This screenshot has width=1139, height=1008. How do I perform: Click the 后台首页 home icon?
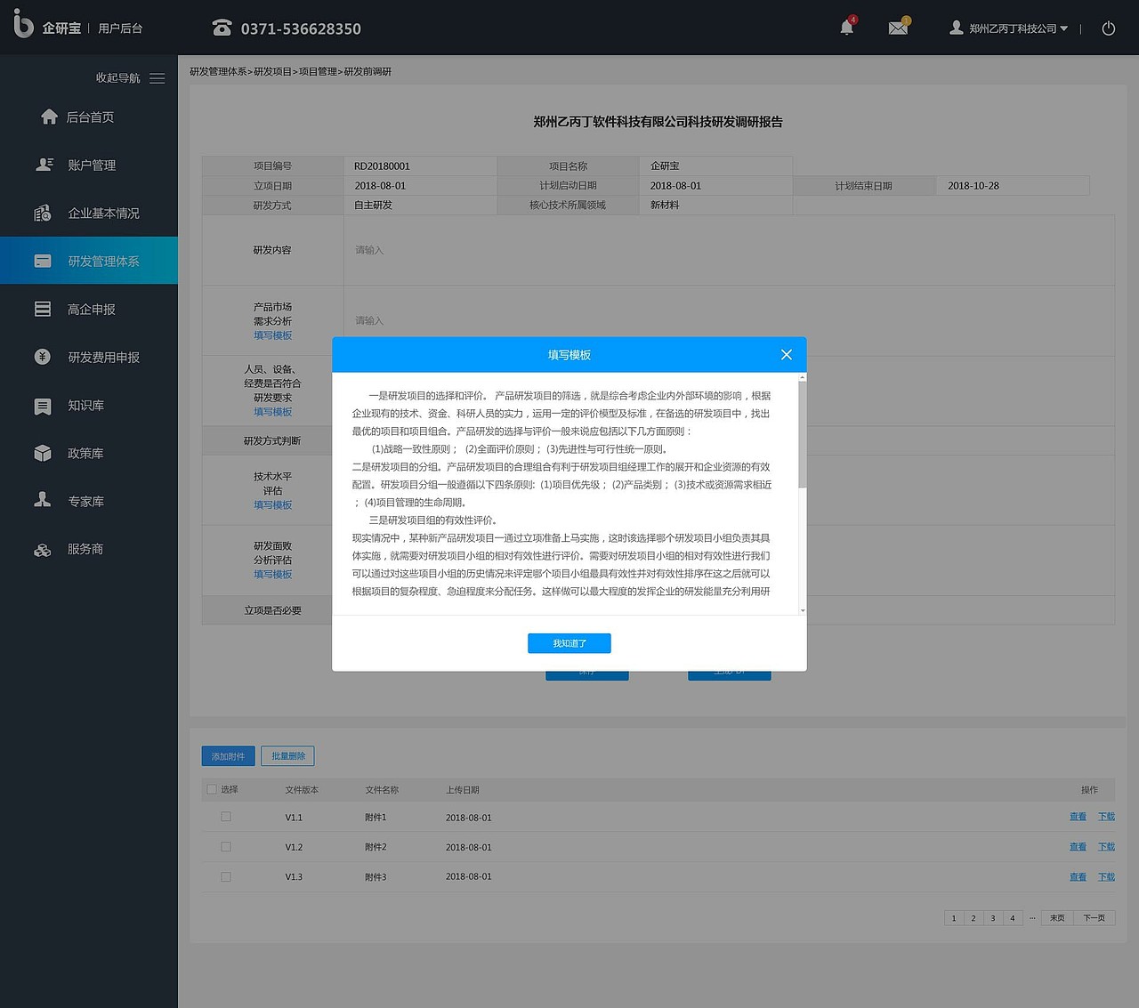(50, 117)
